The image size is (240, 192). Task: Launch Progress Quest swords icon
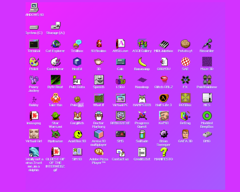[x=142, y=116]
